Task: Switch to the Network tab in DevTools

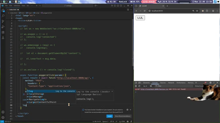Action: (x=171, y=83)
